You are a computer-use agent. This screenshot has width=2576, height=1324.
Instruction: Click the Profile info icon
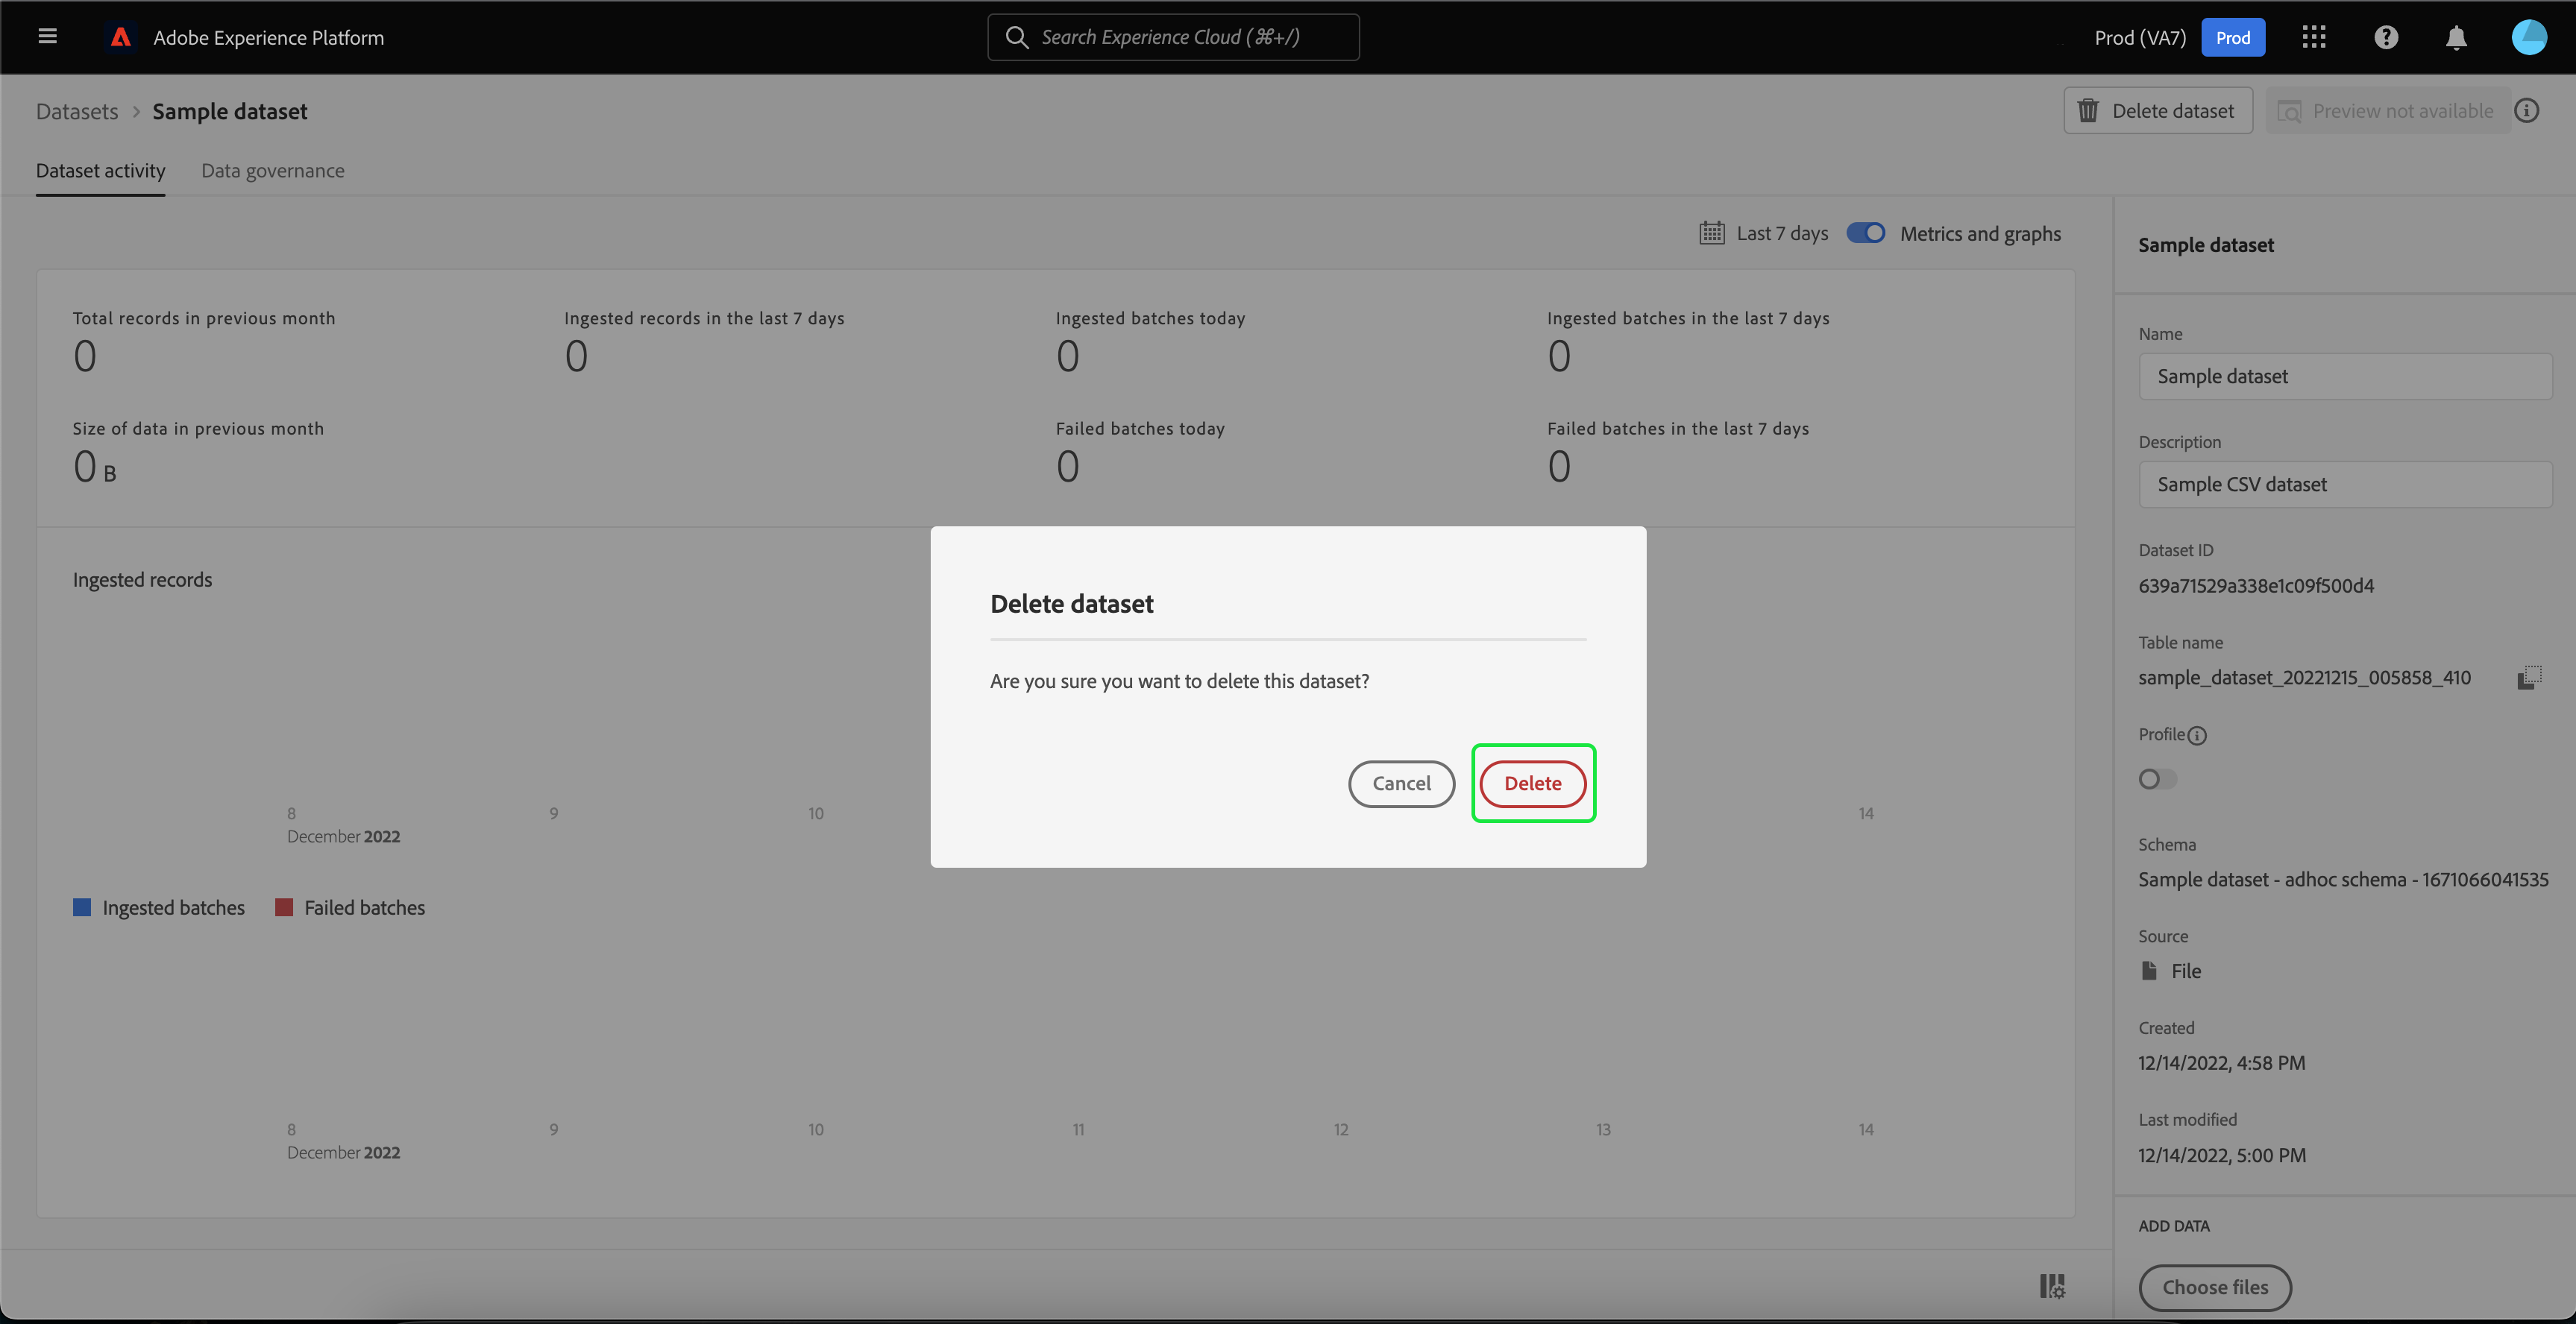(2197, 736)
